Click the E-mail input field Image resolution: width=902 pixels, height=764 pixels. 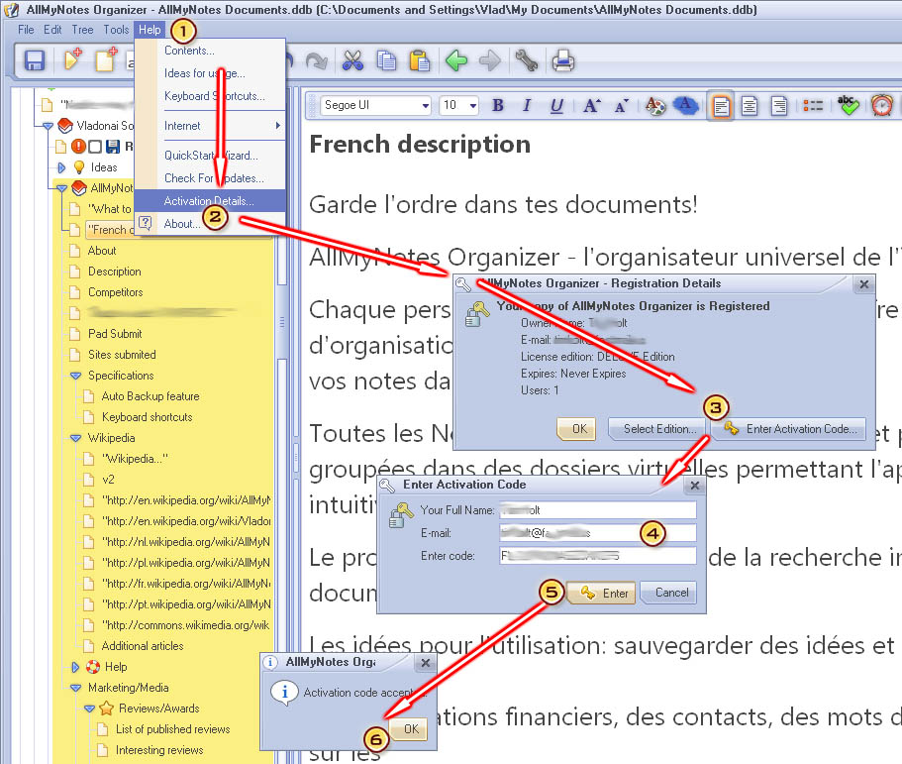pos(598,533)
